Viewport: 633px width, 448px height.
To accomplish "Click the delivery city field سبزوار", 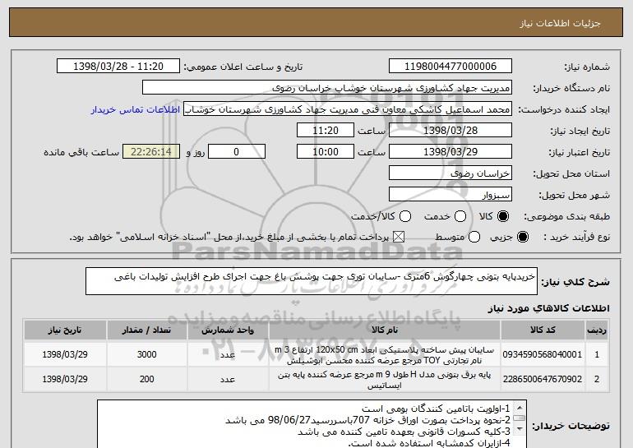I will [450, 195].
